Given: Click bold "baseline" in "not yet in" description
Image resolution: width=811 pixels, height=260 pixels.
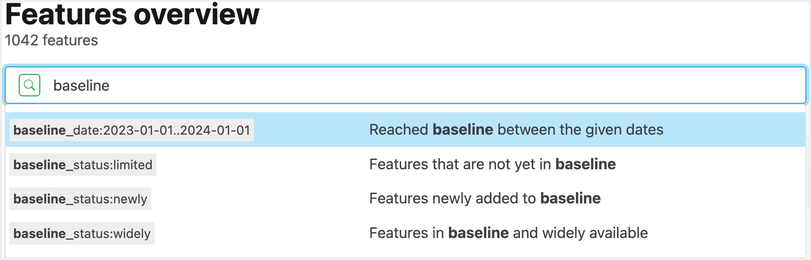Looking at the screenshot, I should click(x=585, y=164).
